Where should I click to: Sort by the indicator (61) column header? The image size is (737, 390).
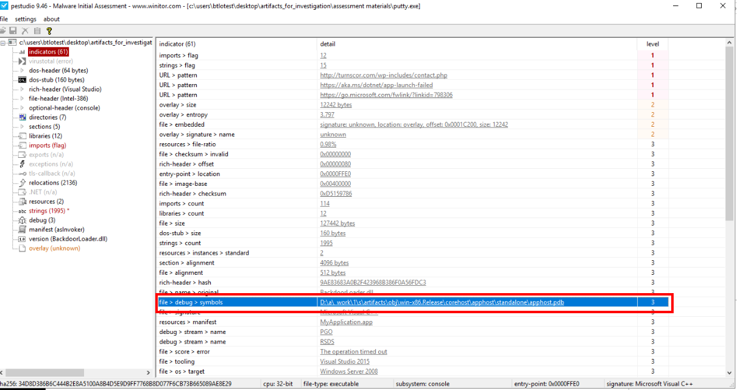tap(237, 44)
